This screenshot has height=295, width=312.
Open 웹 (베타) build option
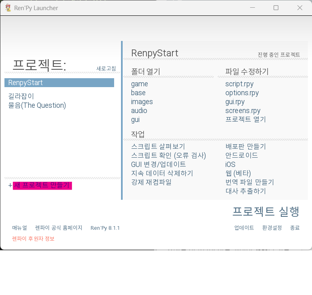click(x=238, y=173)
